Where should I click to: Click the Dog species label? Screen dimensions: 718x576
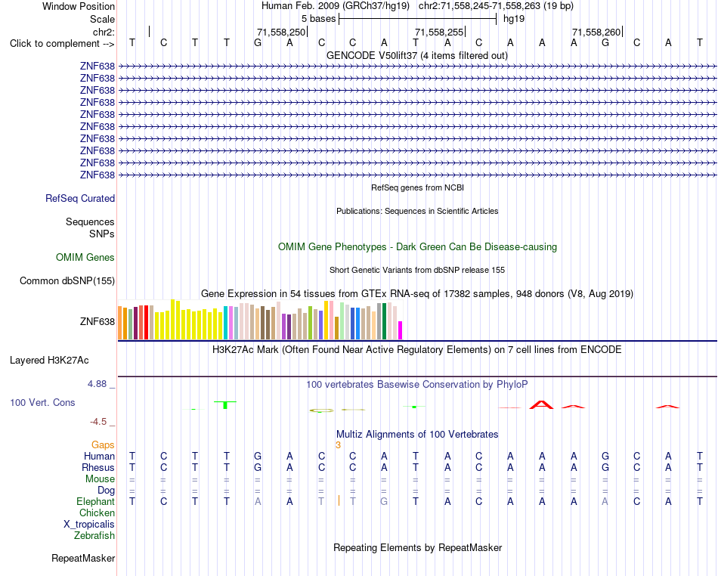pyautogui.click(x=106, y=491)
